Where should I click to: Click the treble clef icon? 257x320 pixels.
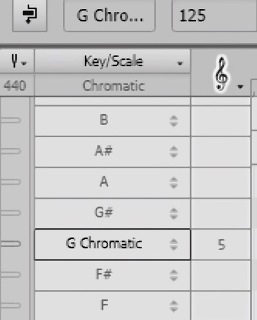(x=221, y=74)
